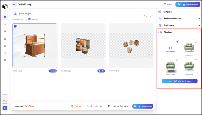Select the Soft shadow radio option
202x115 pixels.
[196, 42]
